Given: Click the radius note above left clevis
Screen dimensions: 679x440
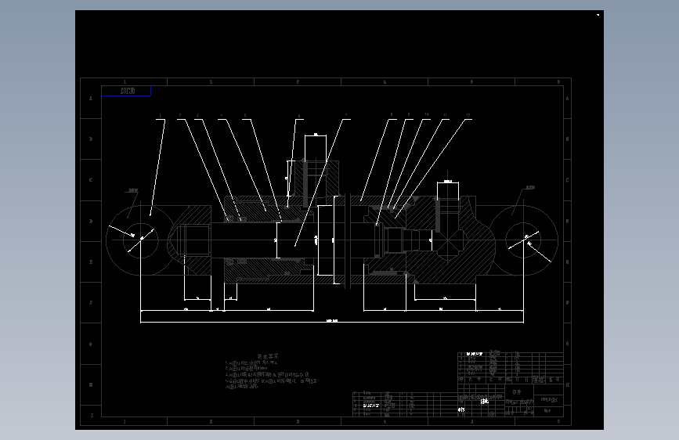Looking at the screenshot, I should 133,190.
